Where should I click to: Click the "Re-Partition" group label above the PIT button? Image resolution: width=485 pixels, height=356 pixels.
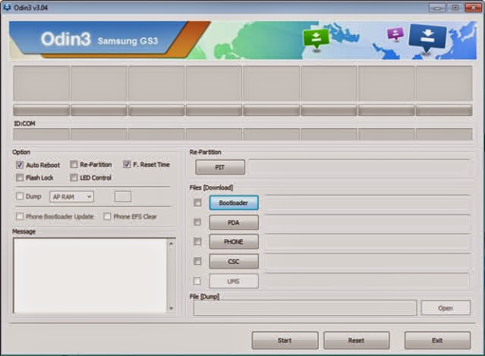pos(206,152)
